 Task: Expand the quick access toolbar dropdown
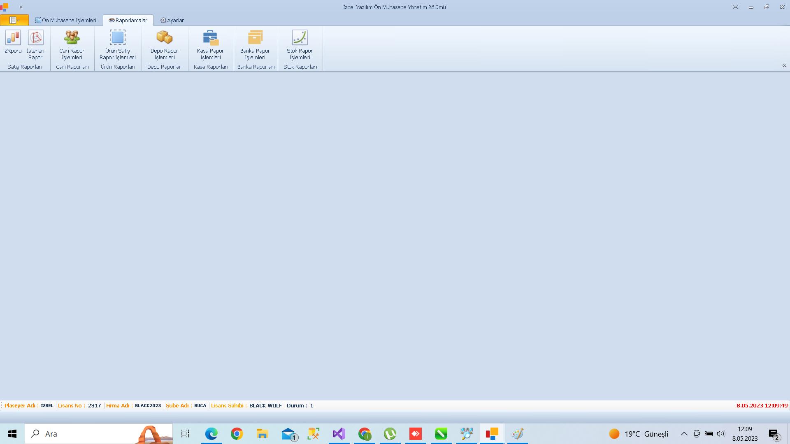click(x=21, y=7)
